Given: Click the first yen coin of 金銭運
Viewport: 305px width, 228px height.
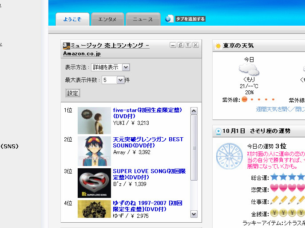Looking at the screenshot, I should (274, 213).
